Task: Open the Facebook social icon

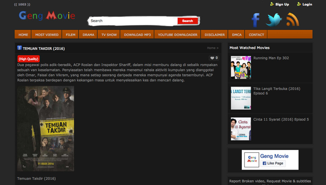Action: pyautogui.click(x=255, y=20)
